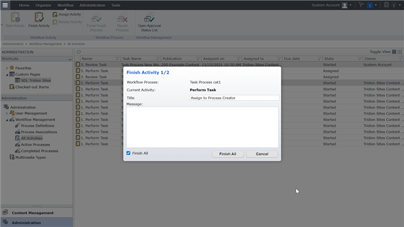This screenshot has height=227, width=404.
Task: Click the Force Finish Process icon
Action: click(x=97, y=18)
